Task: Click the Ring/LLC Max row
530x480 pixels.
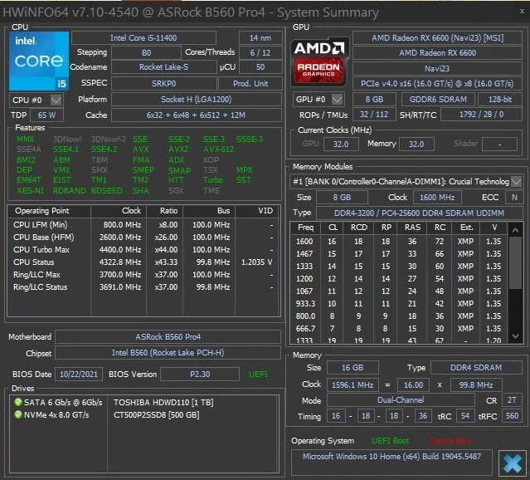Action: tap(143, 275)
